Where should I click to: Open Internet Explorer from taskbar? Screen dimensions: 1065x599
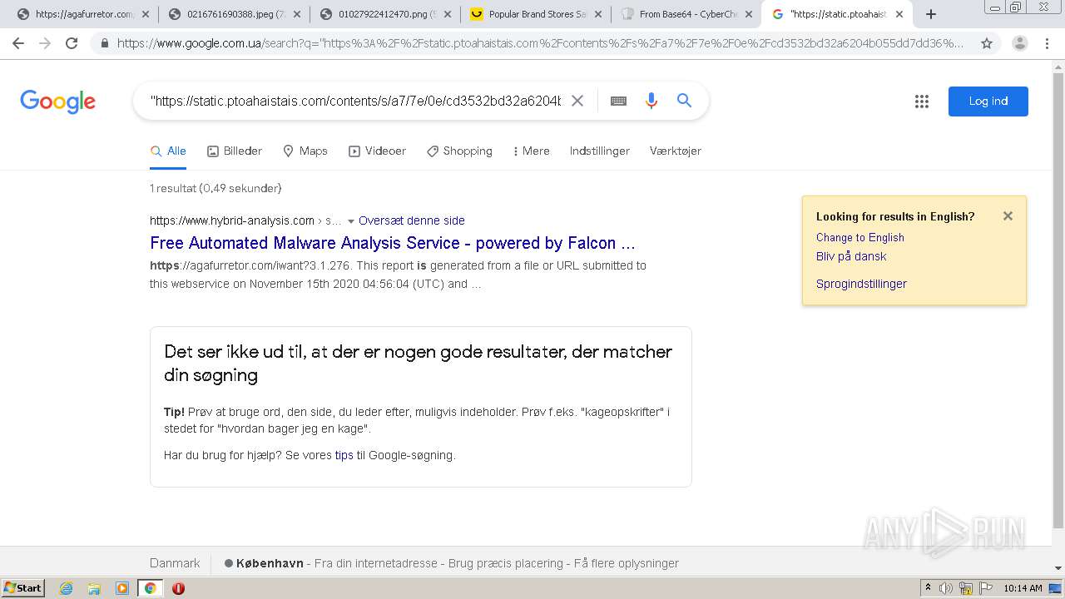pyautogui.click(x=67, y=588)
